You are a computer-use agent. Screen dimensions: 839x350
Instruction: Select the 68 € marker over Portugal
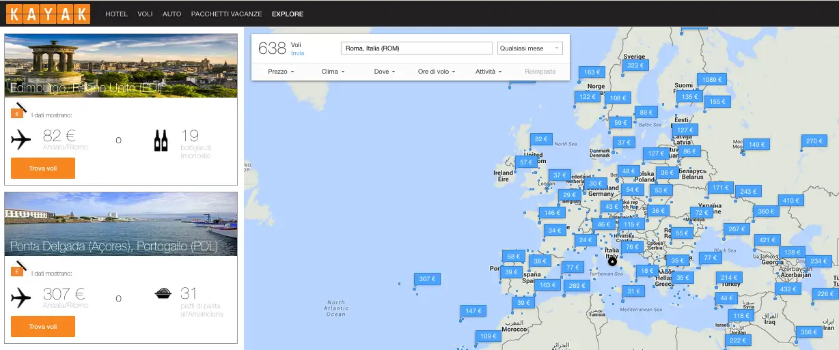pyautogui.click(x=513, y=257)
